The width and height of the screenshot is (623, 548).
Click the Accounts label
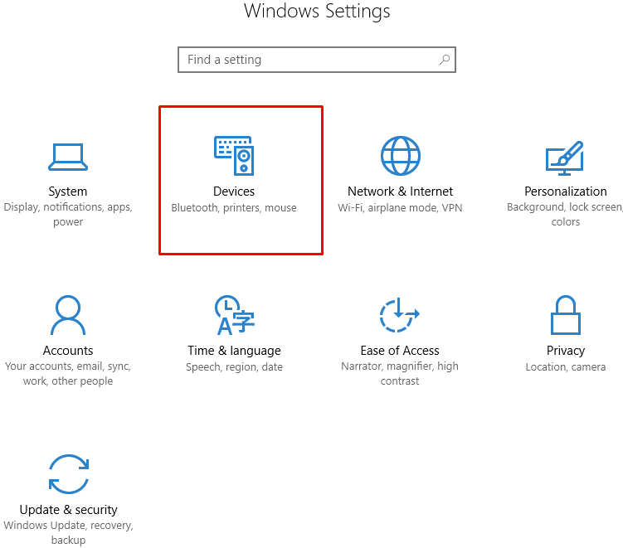68,351
